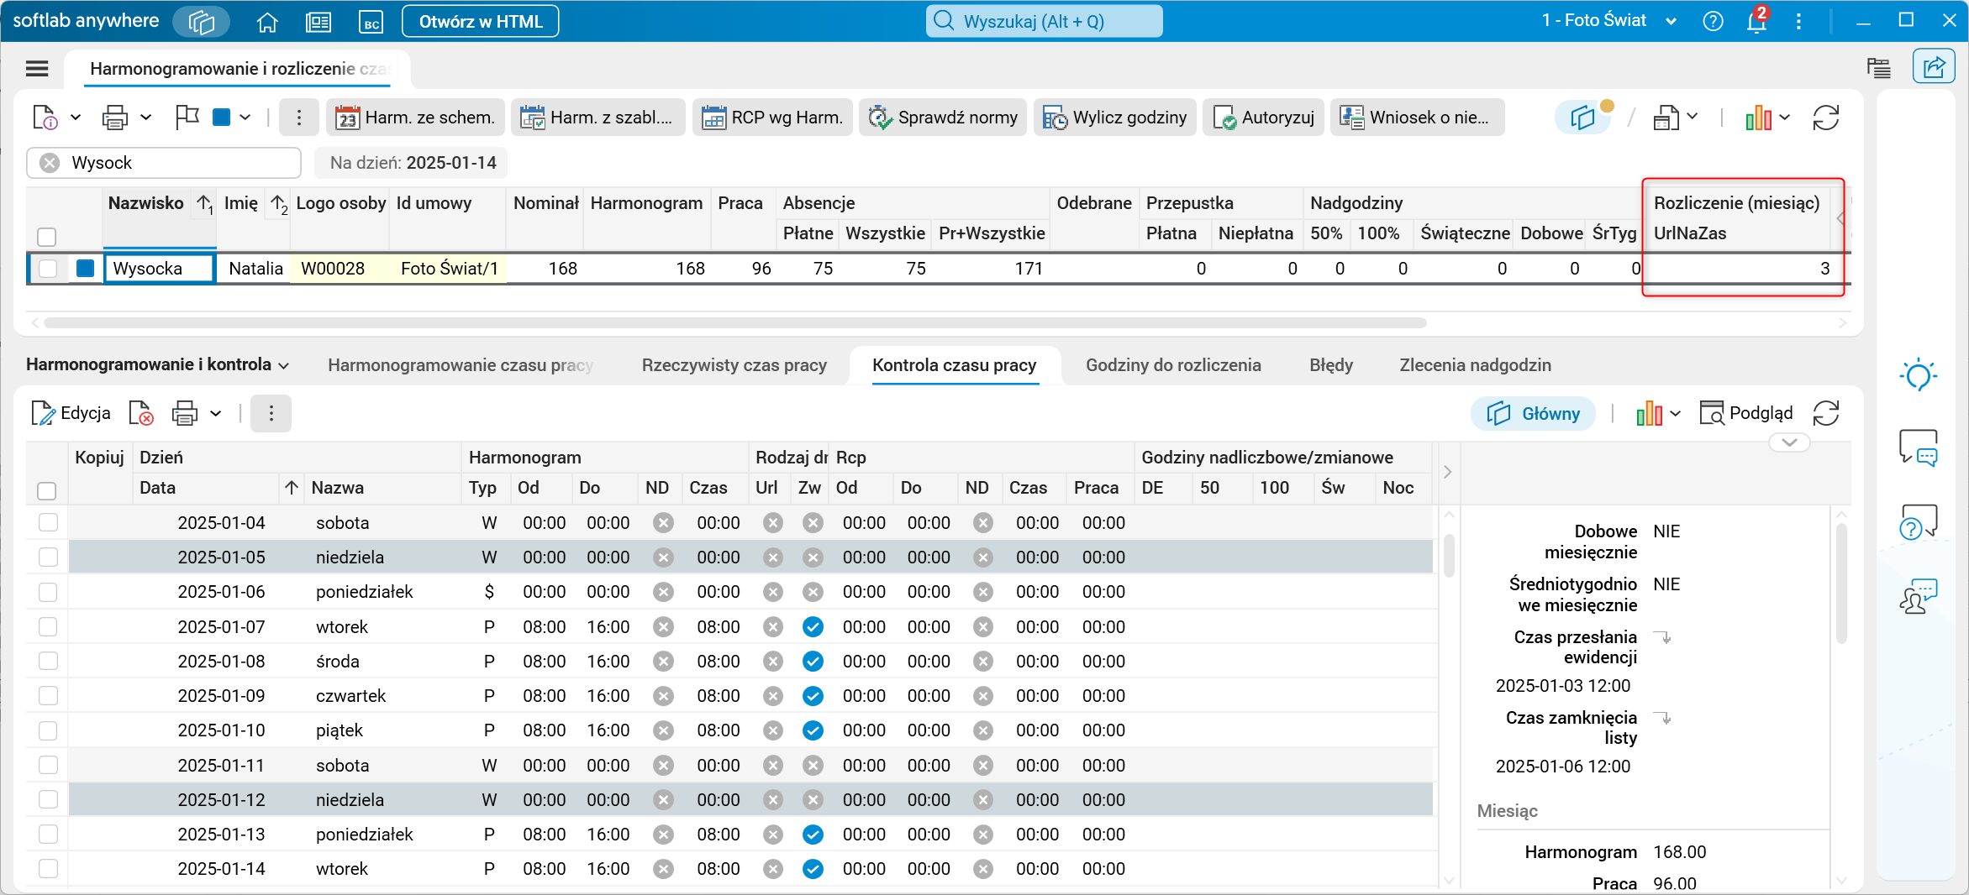
Task: Run Sprawdź normy check
Action: pyautogui.click(x=943, y=118)
